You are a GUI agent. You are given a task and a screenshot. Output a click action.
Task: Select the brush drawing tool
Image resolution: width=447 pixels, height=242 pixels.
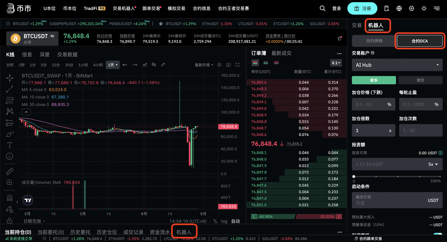click(10, 134)
